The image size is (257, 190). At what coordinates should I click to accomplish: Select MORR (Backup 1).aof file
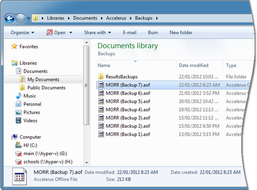128,135
